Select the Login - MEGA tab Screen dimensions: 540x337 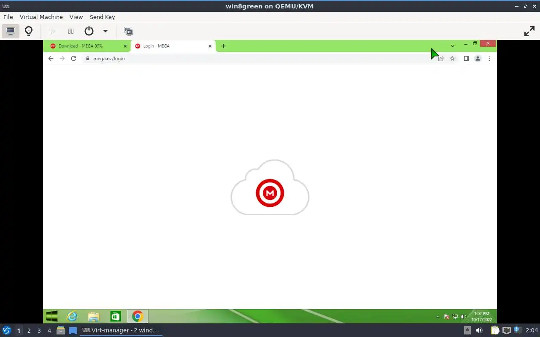173,46
